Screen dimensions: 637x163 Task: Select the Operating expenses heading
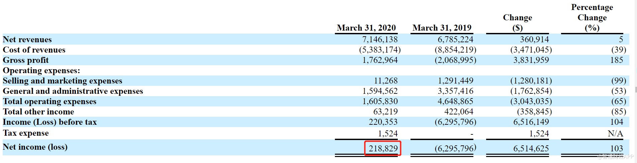point(41,71)
